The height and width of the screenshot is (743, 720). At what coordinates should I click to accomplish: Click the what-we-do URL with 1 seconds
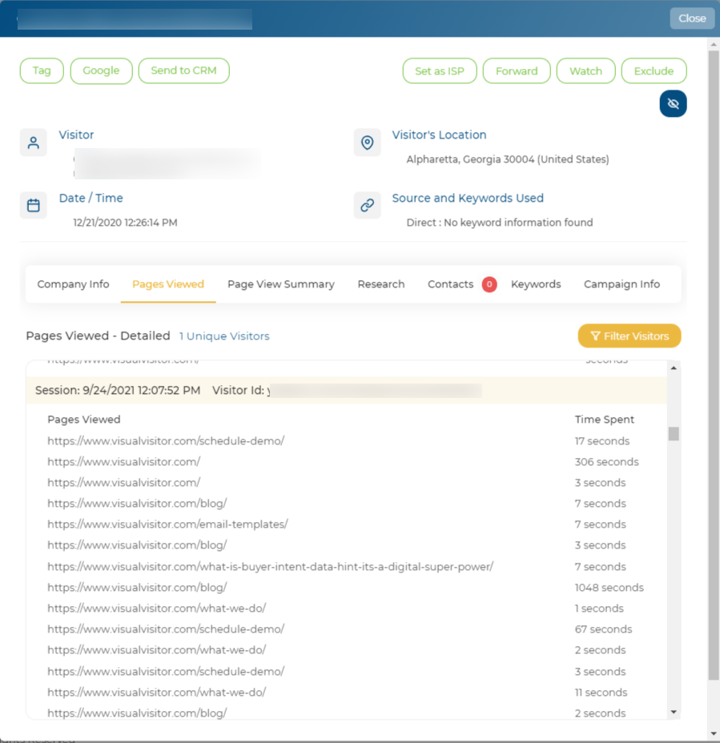click(156, 608)
